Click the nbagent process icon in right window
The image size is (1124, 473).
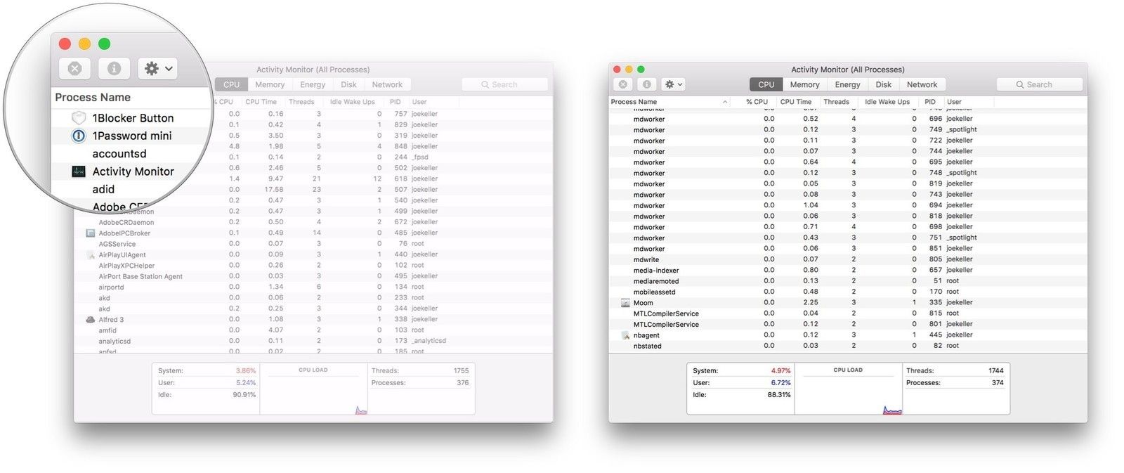pos(625,335)
